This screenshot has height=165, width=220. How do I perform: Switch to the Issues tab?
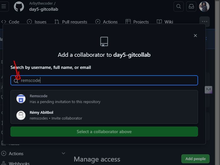[x=37, y=22]
